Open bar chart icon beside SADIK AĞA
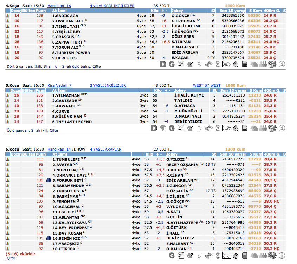The image size is (297, 264). pyautogui.click(x=7, y=16)
